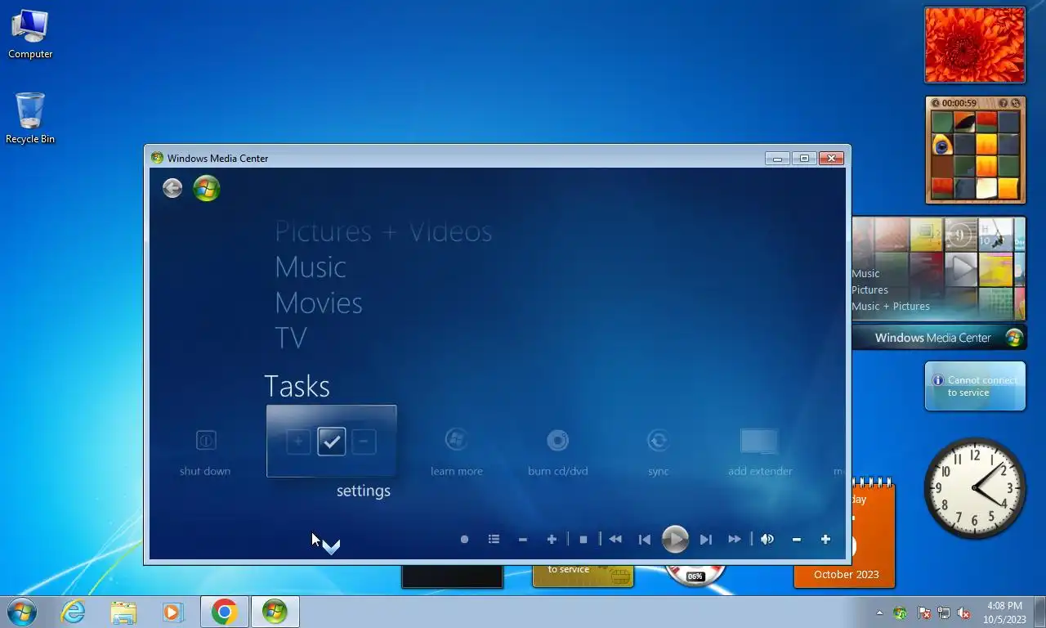Click the toucan eye puzzle tile
1046x628 pixels.
[942, 146]
